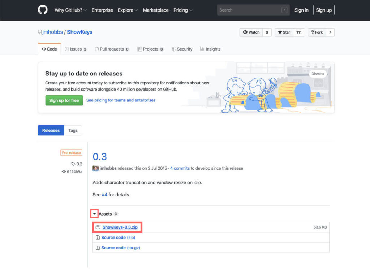Click the Sign up for free button
This screenshot has height=278, width=370.
[64, 100]
